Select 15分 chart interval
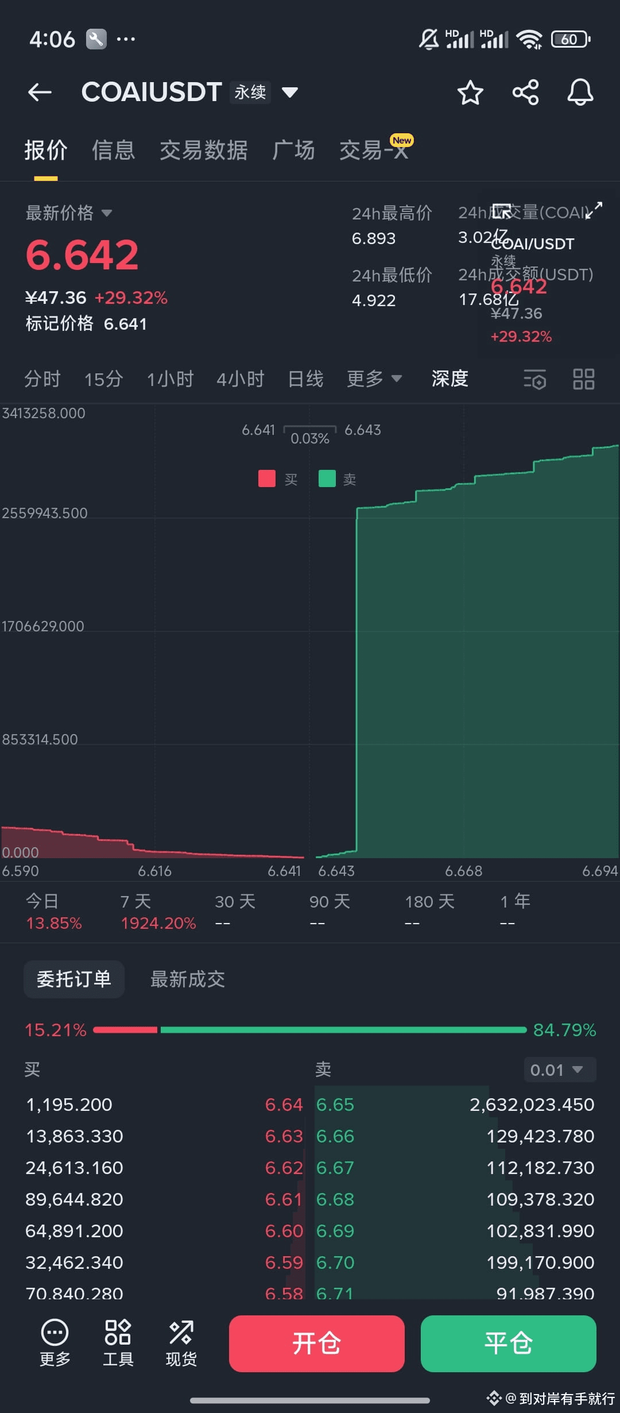The width and height of the screenshot is (620, 1413). click(104, 379)
